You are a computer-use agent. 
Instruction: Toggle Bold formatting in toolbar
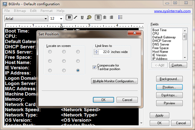click(x=69, y=18)
